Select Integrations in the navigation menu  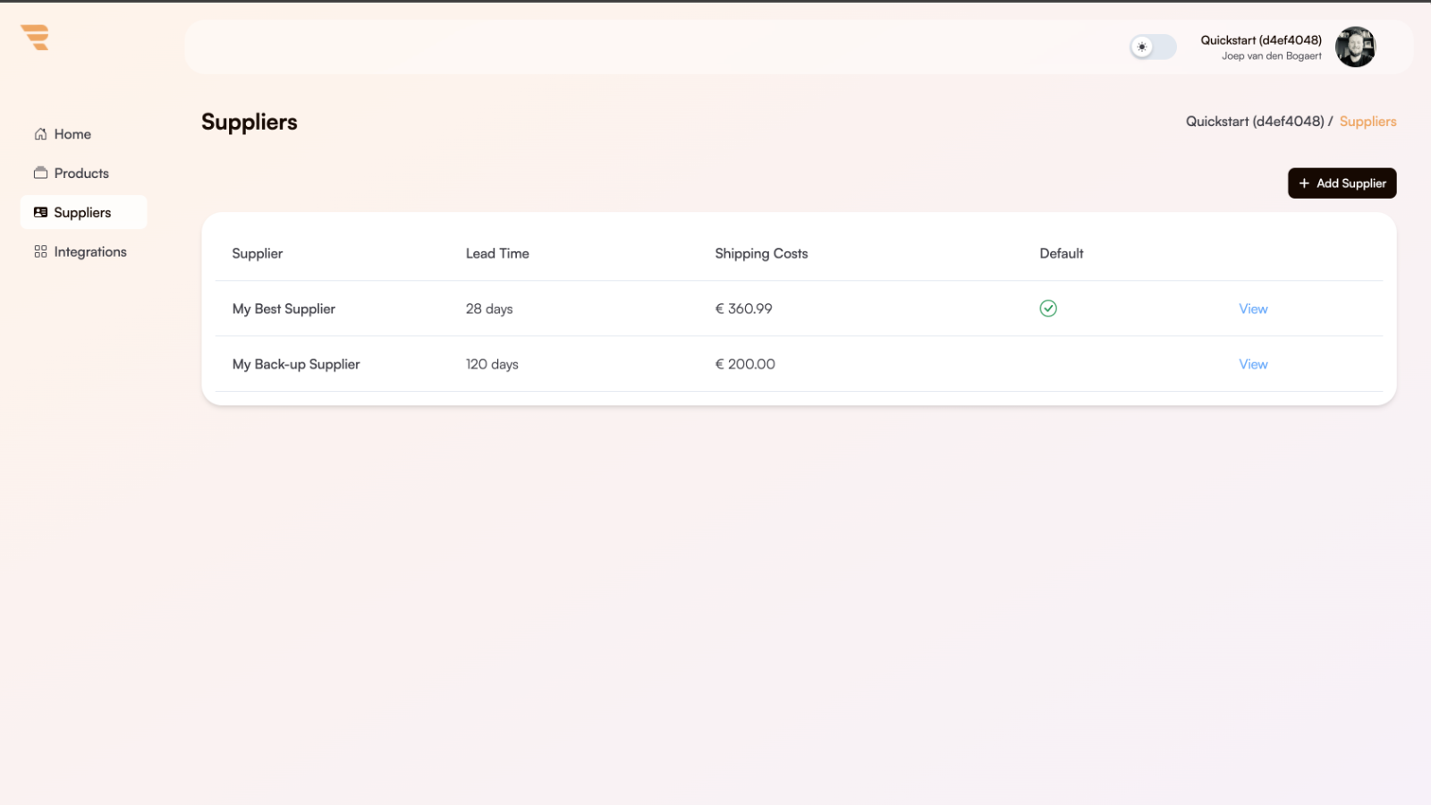coord(90,251)
